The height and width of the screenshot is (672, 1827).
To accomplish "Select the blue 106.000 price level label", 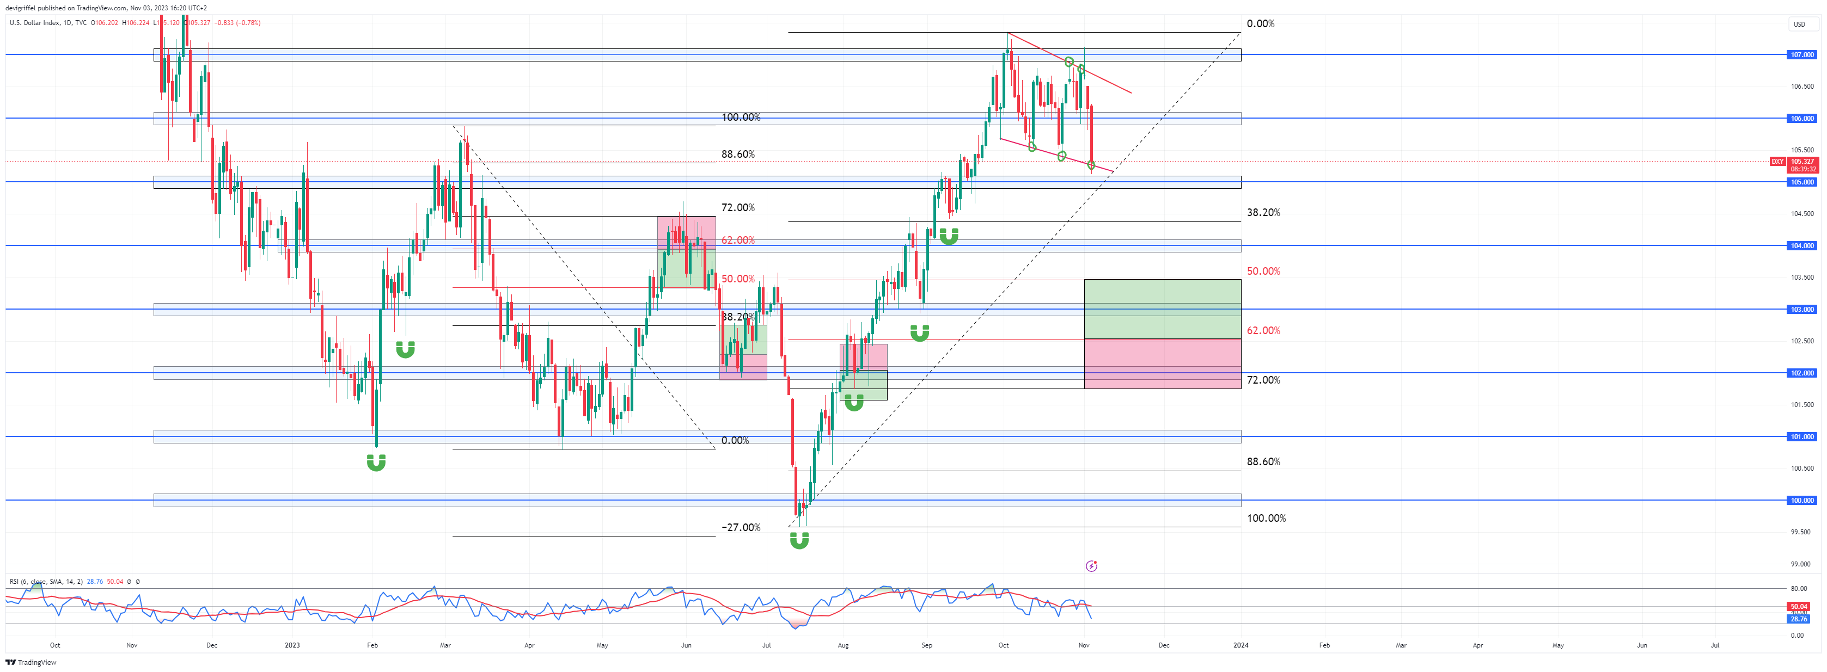I will pos(1802,119).
